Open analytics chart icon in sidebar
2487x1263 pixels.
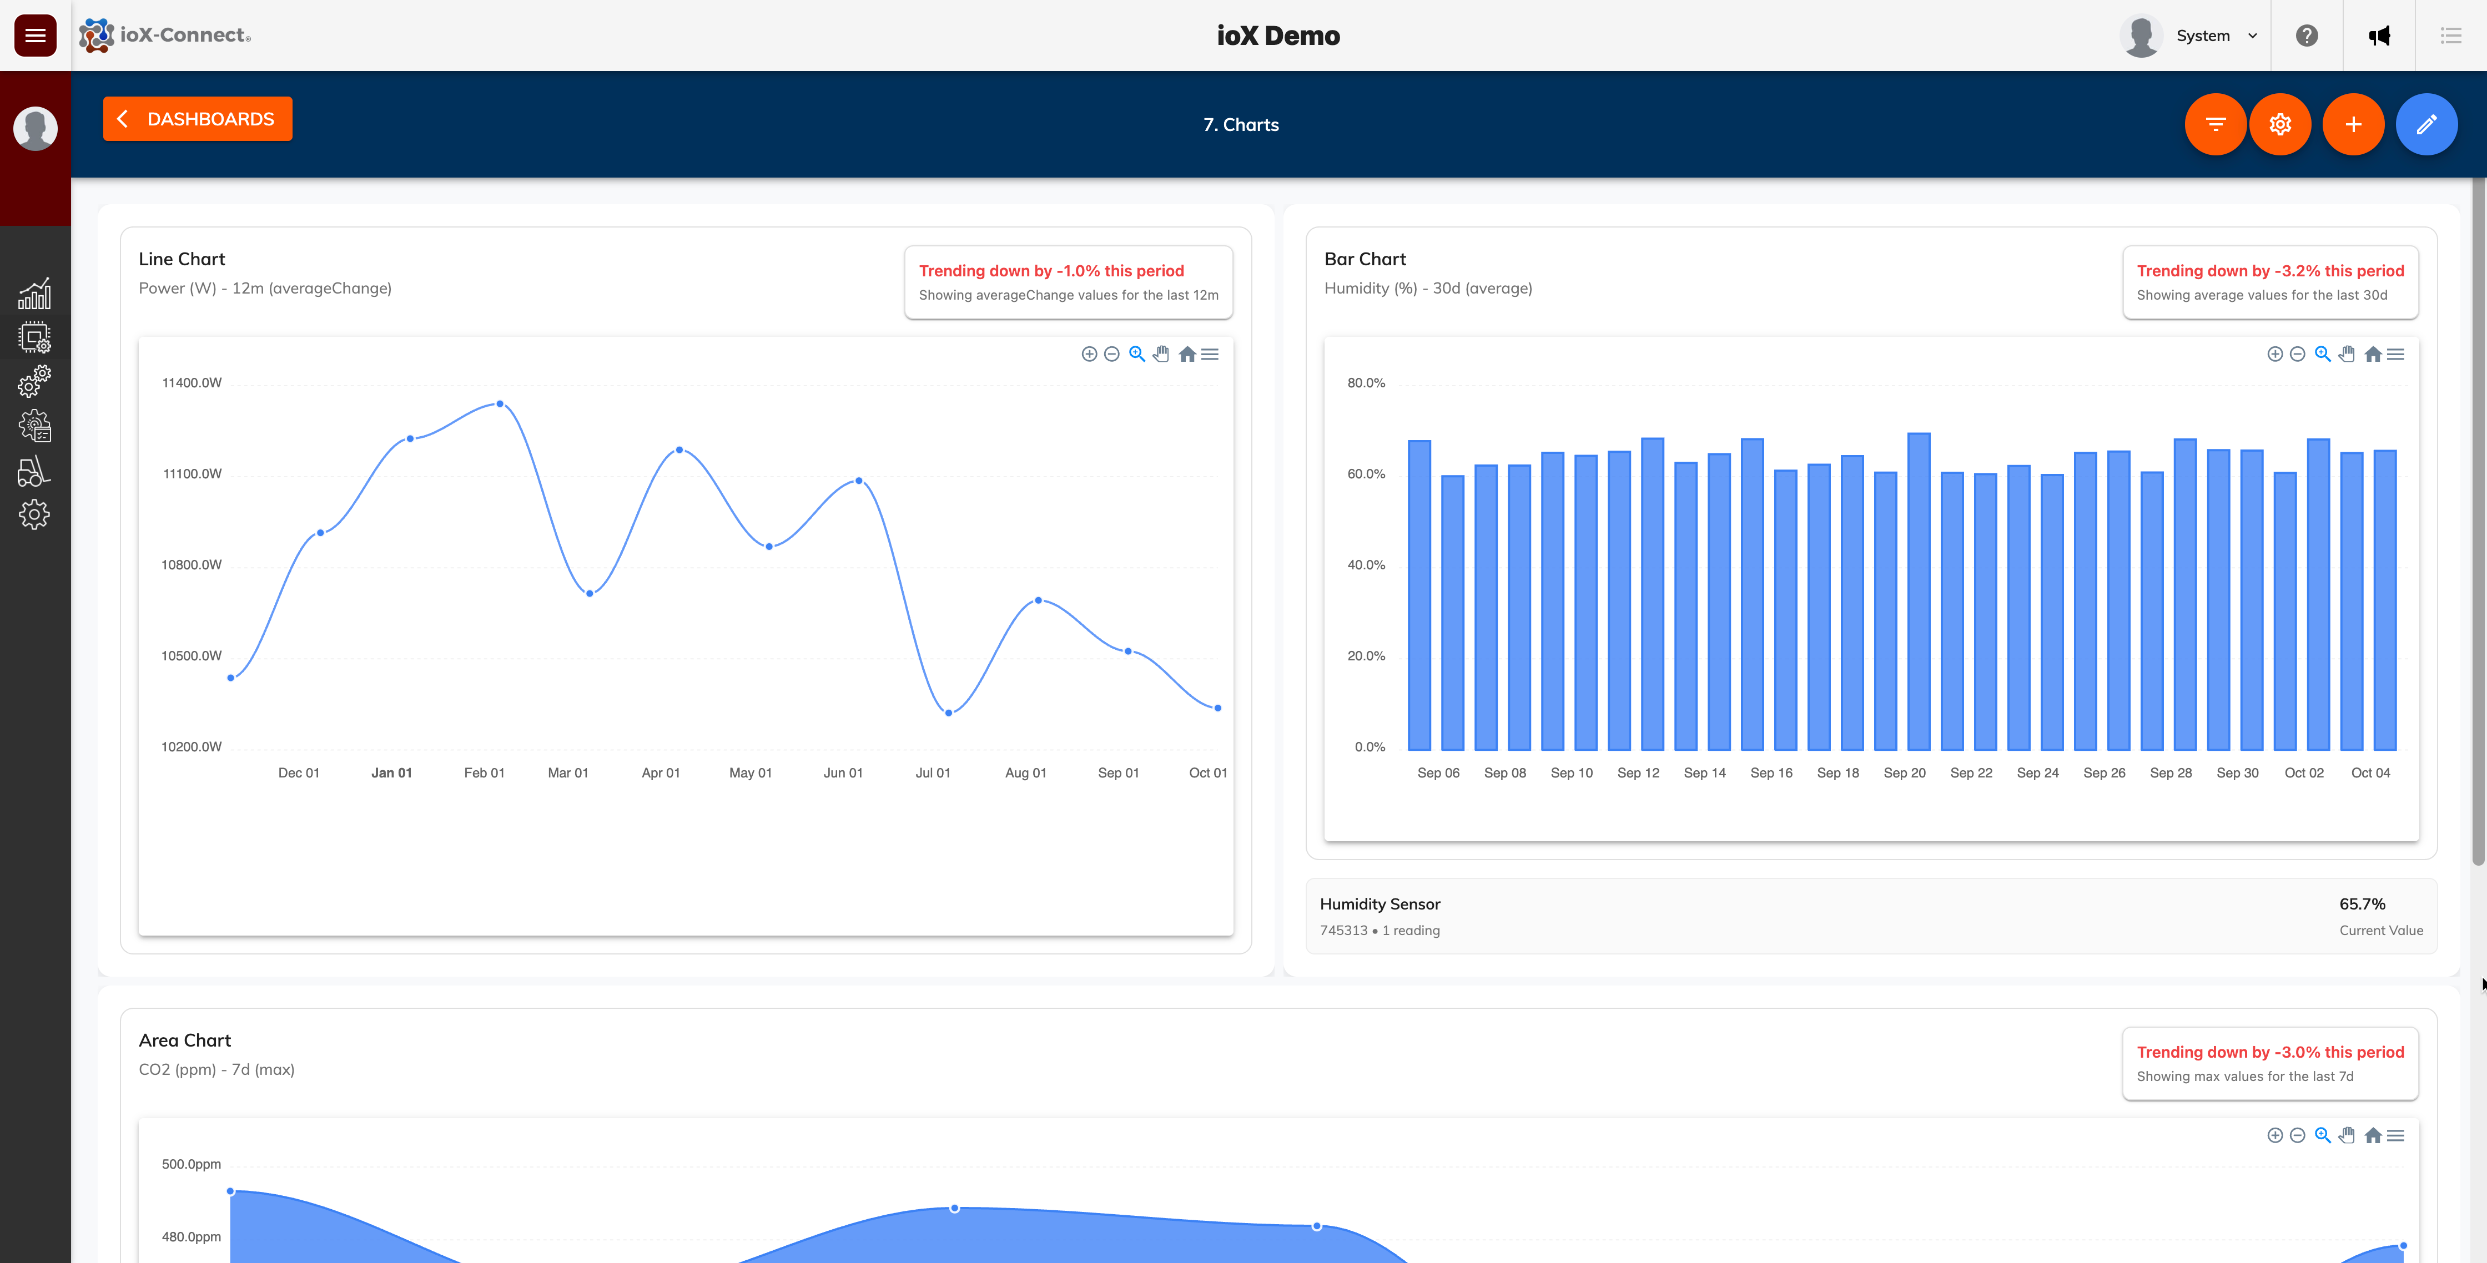tap(35, 294)
